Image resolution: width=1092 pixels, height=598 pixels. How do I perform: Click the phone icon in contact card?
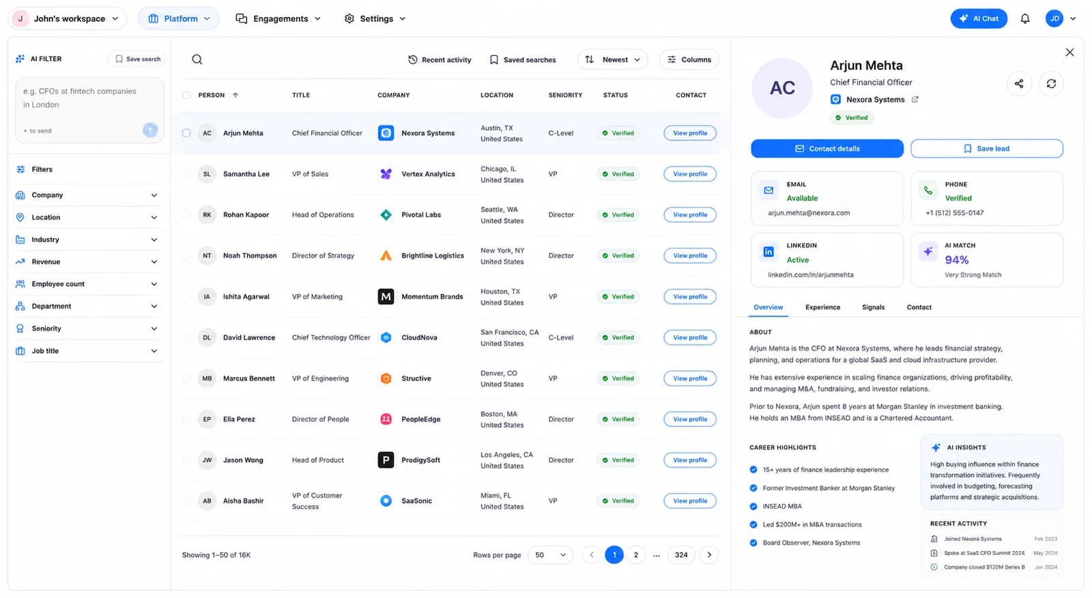click(x=928, y=190)
